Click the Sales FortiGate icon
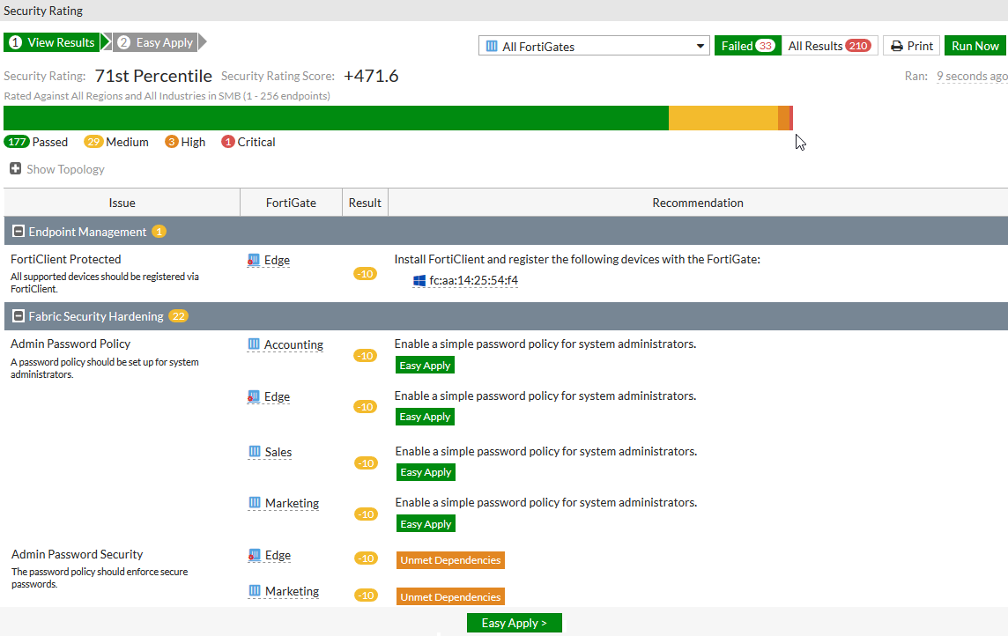Screen dimensions: 1008x636 255,452
